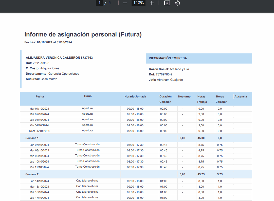Click the date cell Vie 11/10/2024
The image size is (274, 201).
tap(39, 167)
